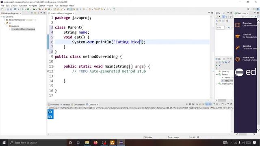The width and height of the screenshot is (260, 146).
Task: Open the Help menu
Action: (71, 6)
